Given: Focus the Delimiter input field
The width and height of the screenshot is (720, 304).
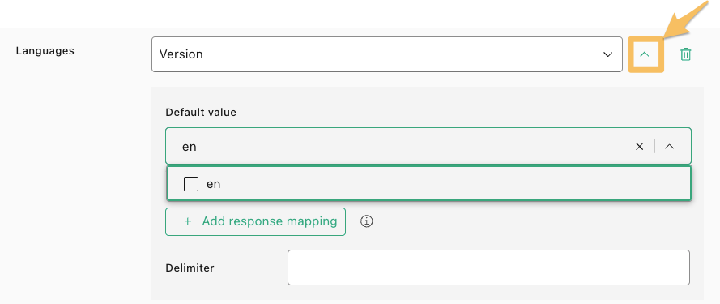Looking at the screenshot, I should [x=488, y=268].
